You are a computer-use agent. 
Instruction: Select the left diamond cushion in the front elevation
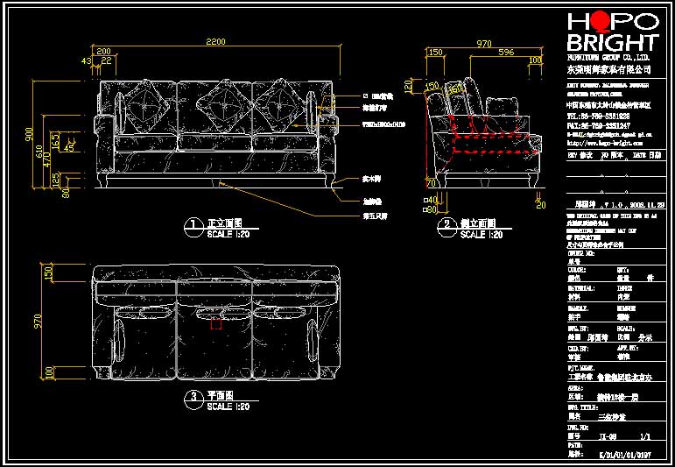click(147, 105)
